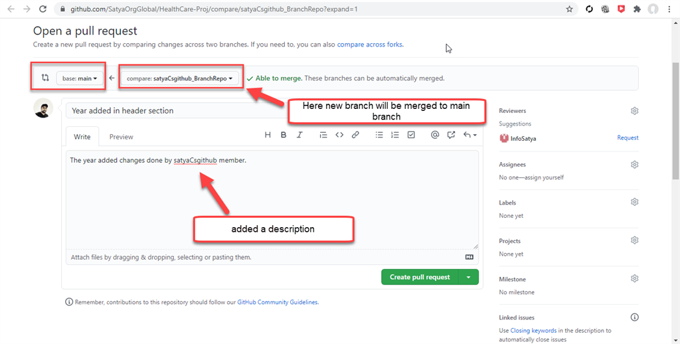
Task: Click the browser profile avatar icon
Action: tap(653, 9)
